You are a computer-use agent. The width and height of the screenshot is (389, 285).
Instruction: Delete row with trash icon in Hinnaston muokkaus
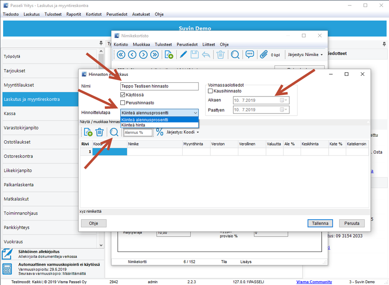coord(99,132)
